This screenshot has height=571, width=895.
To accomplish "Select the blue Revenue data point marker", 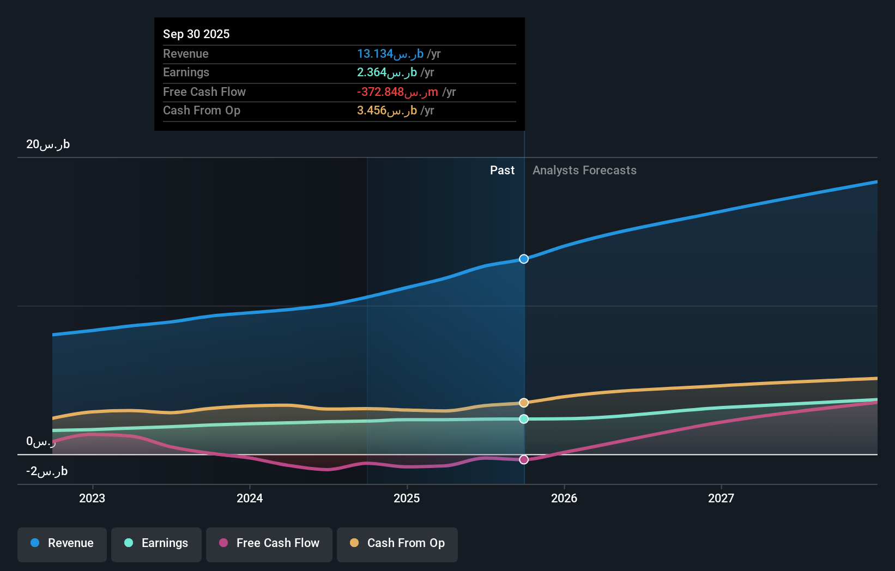I will point(524,259).
